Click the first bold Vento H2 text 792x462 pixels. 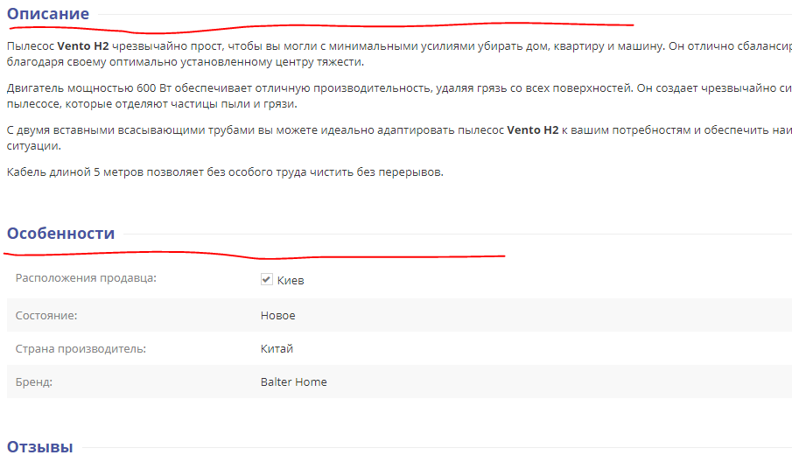click(x=83, y=46)
